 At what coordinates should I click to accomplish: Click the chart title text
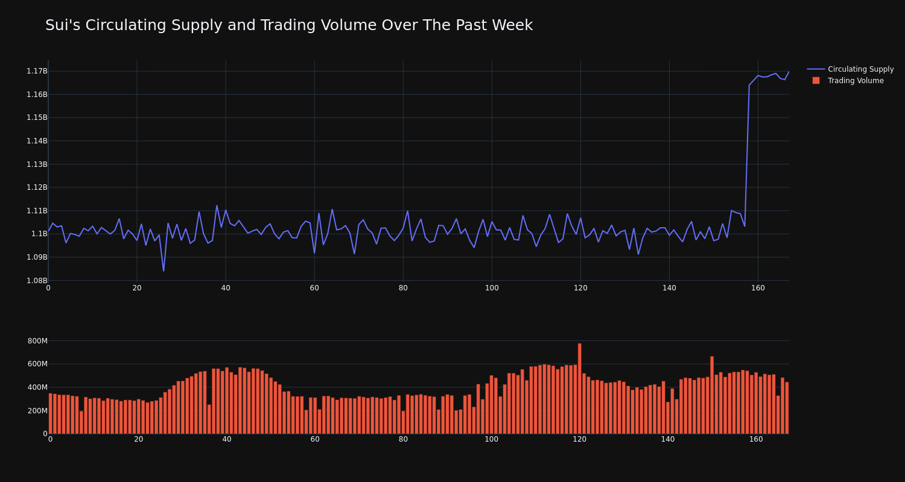tap(289, 25)
